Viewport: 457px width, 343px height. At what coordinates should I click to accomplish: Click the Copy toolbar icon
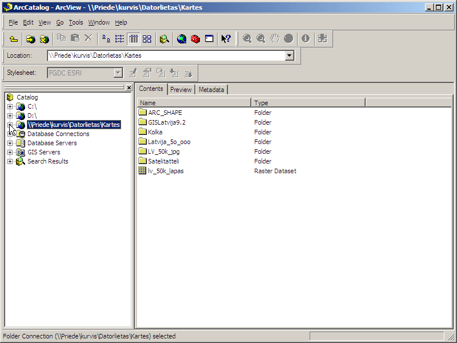coord(62,38)
